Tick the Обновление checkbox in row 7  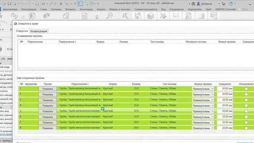click(x=246, y=122)
